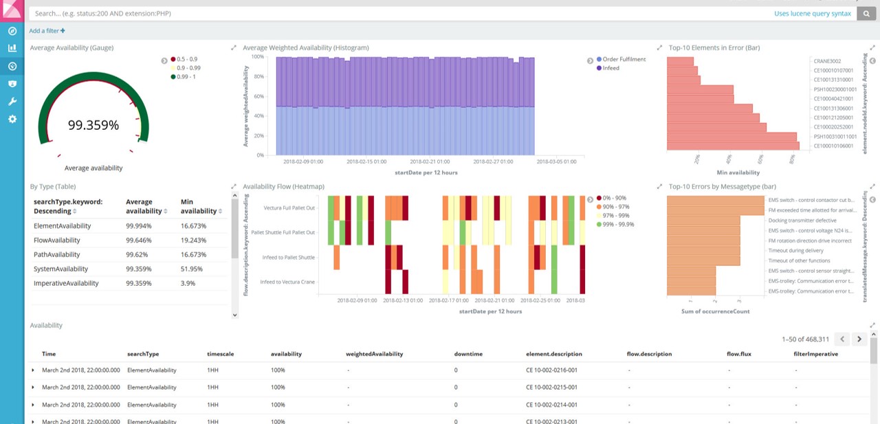Toggle the heatmap legend arrow
Image resolution: width=880 pixels, height=424 pixels.
(x=590, y=199)
